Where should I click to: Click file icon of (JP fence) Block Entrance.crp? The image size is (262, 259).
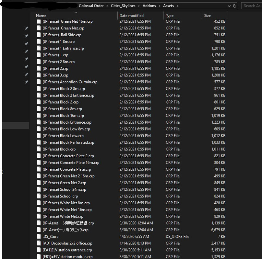[x=39, y=122]
